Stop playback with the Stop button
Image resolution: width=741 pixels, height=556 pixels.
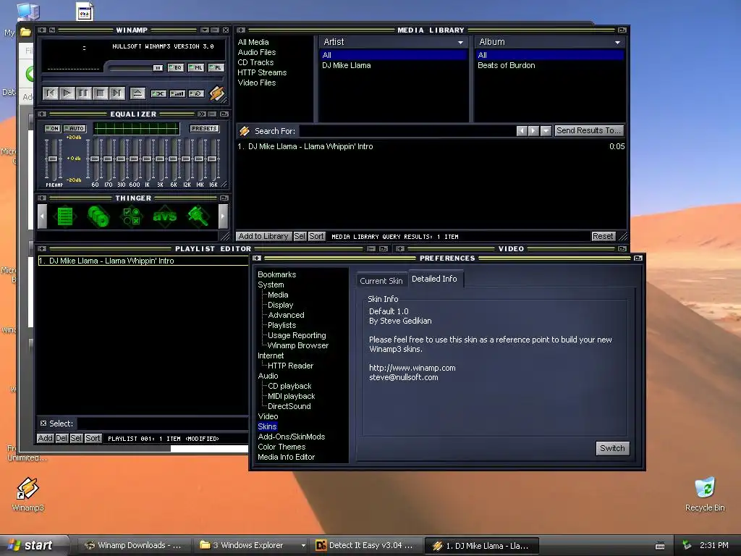click(100, 93)
